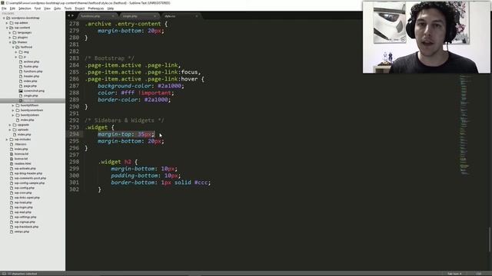This screenshot has height=276, width=492.
Task: Expand the wp-admin folder
Action: [x=7, y=23]
